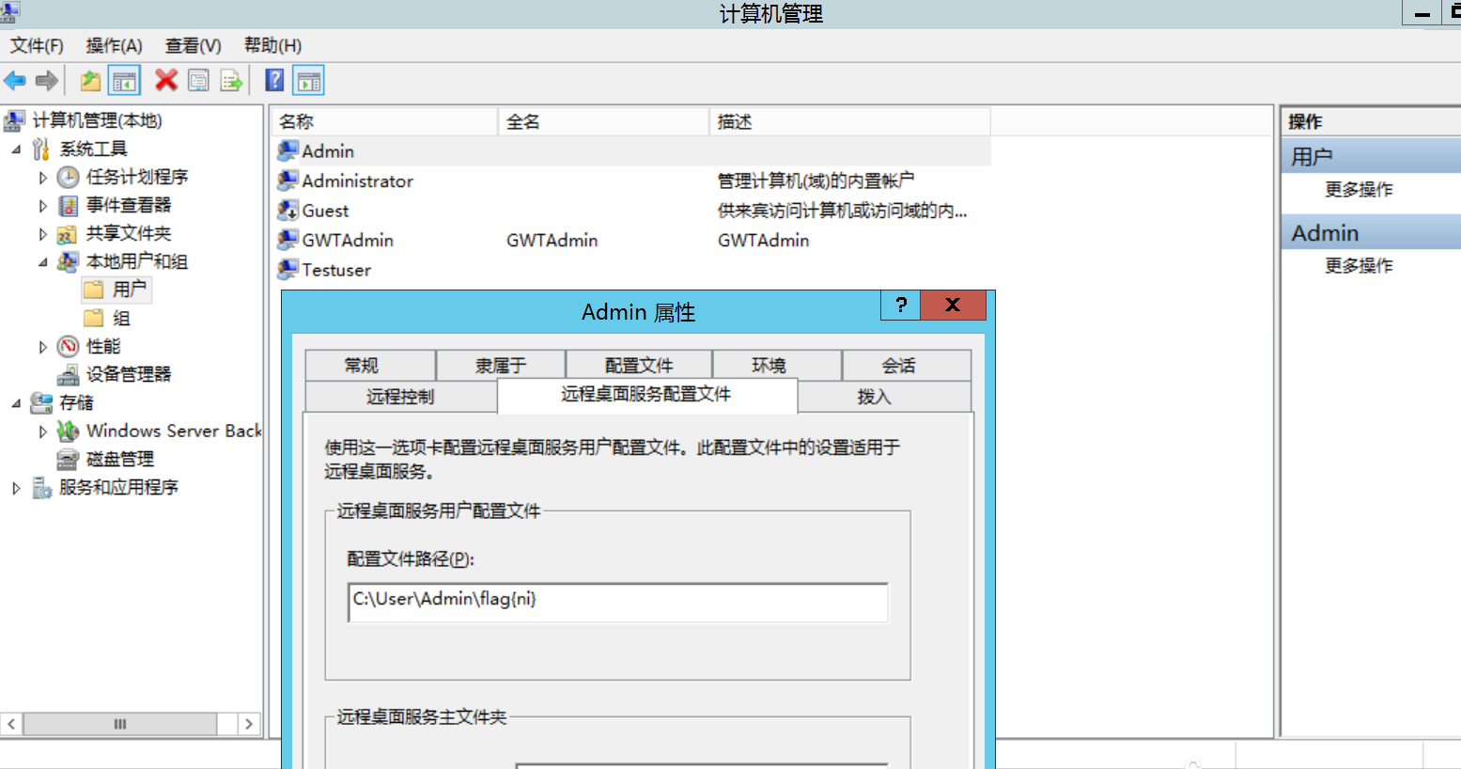Click the 任务计划程序 clock icon
1461x769 pixels.
[68, 177]
